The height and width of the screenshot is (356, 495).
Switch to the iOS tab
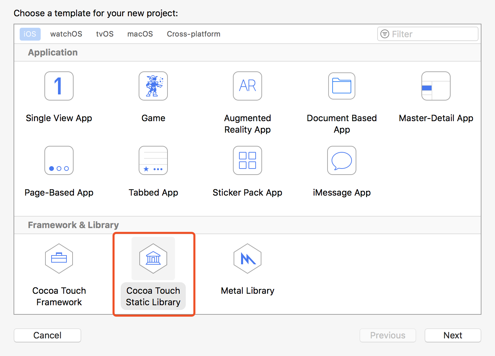pyautogui.click(x=30, y=34)
